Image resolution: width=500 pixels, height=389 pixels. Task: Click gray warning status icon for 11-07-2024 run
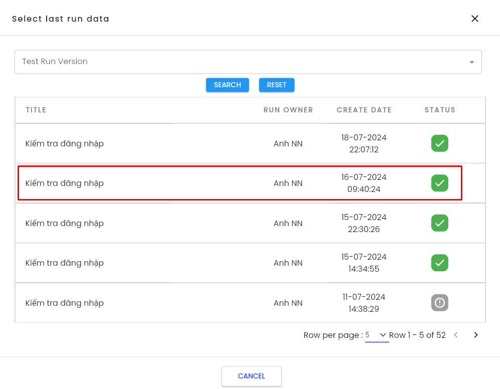coord(440,303)
